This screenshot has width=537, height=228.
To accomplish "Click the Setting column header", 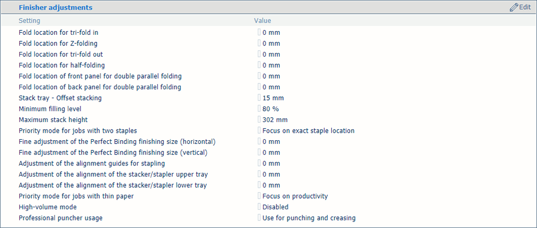I will click(29, 21).
